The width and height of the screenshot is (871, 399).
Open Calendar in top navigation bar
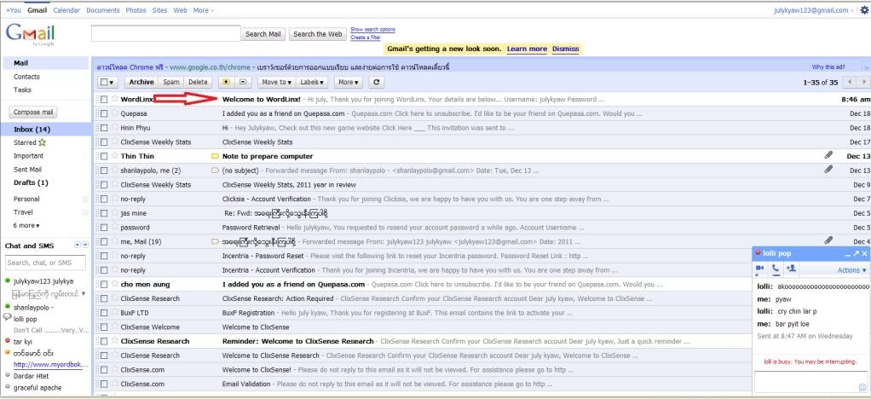point(66,10)
